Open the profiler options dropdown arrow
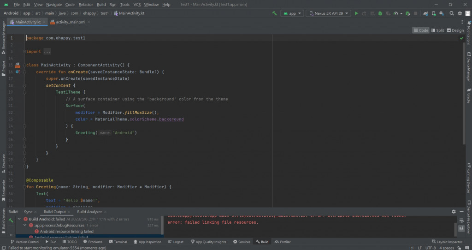 pyautogui.click(x=401, y=13)
